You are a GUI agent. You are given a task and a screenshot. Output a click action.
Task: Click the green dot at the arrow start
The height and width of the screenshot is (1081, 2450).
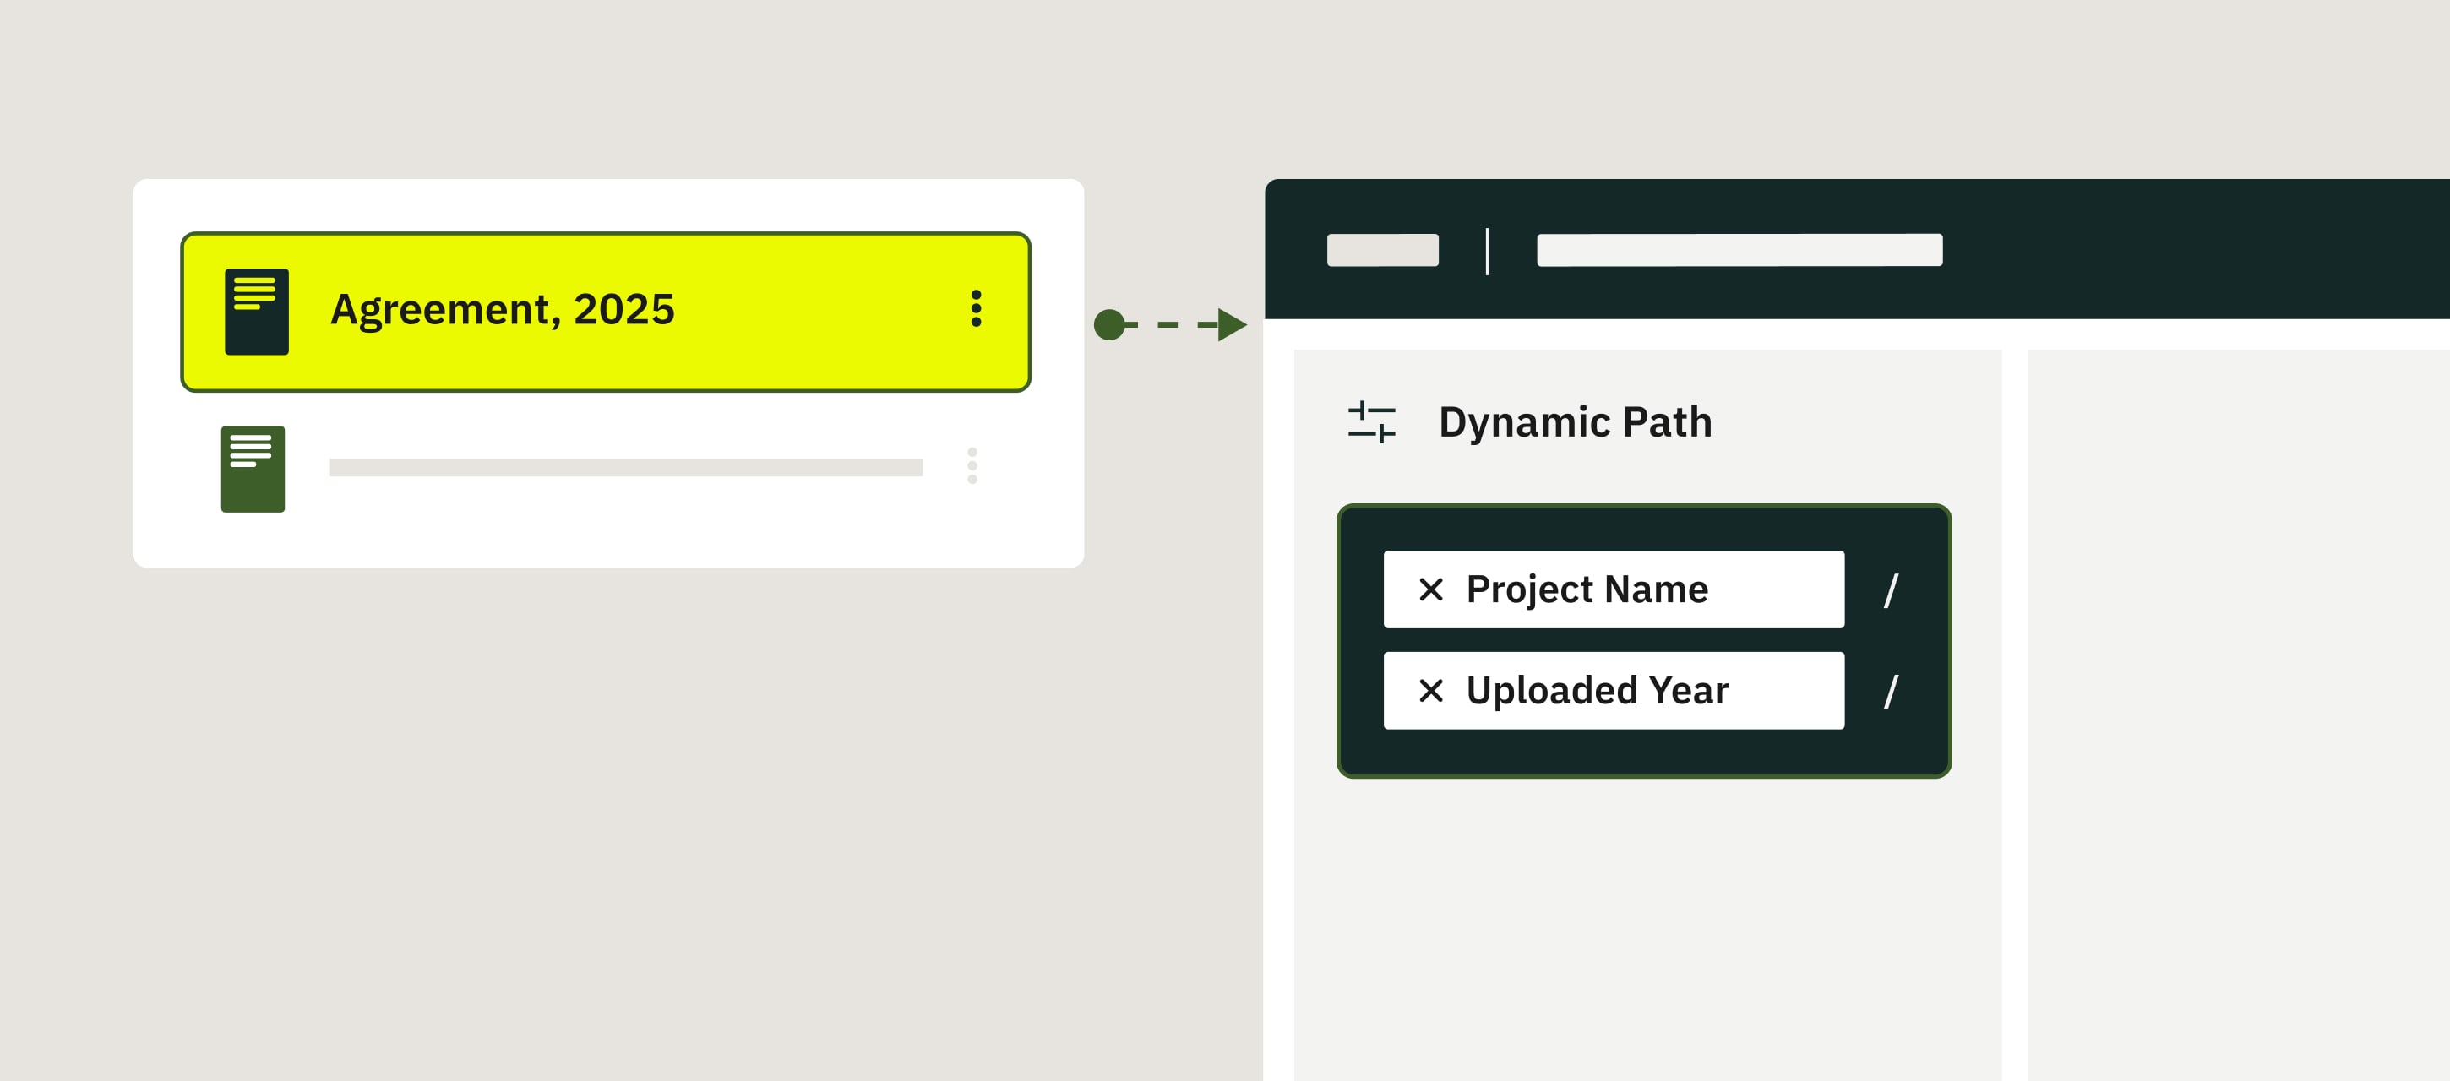point(1109,325)
